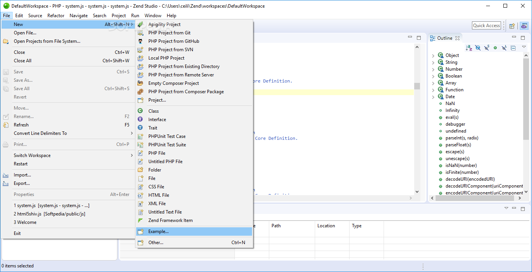Click the purple Interface icon
This screenshot has width=532, height=272.
140,120
